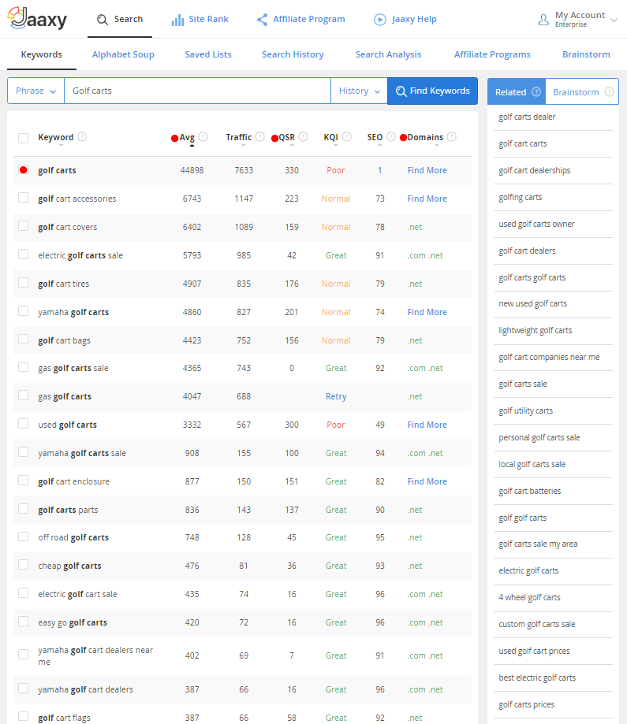The image size is (627, 724).
Task: Sort table by Avg column header
Action: coord(187,137)
